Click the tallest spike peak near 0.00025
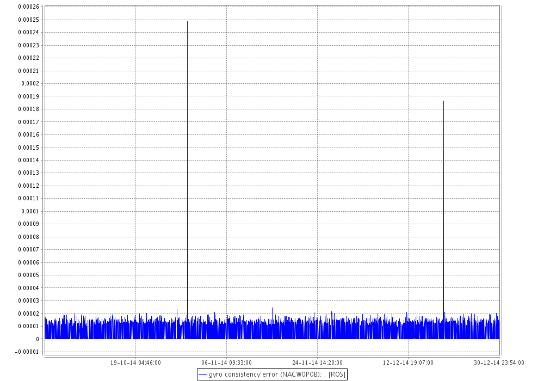 click(187, 22)
